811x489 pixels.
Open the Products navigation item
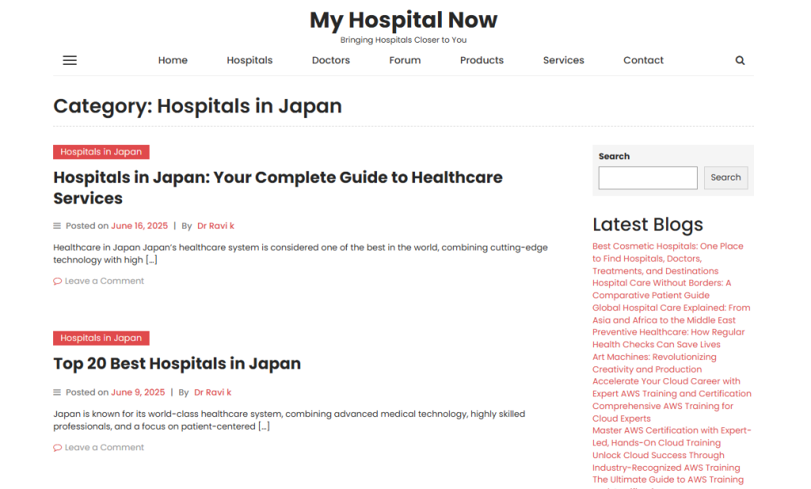(482, 60)
